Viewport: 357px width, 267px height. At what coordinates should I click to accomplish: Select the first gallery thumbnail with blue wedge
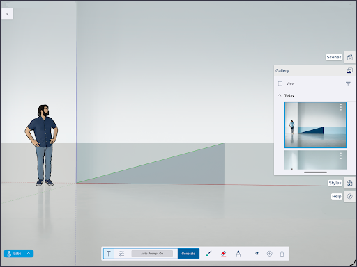[x=315, y=124]
